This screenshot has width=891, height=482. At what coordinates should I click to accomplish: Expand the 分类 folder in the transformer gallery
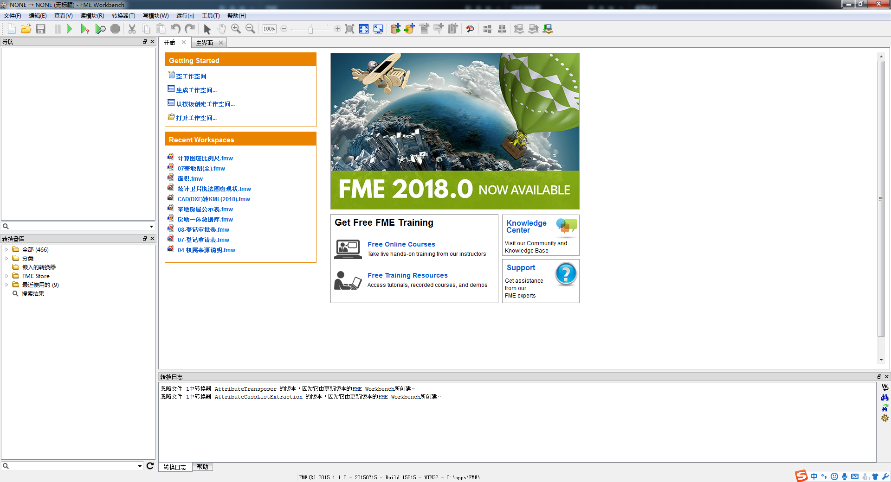[6, 258]
